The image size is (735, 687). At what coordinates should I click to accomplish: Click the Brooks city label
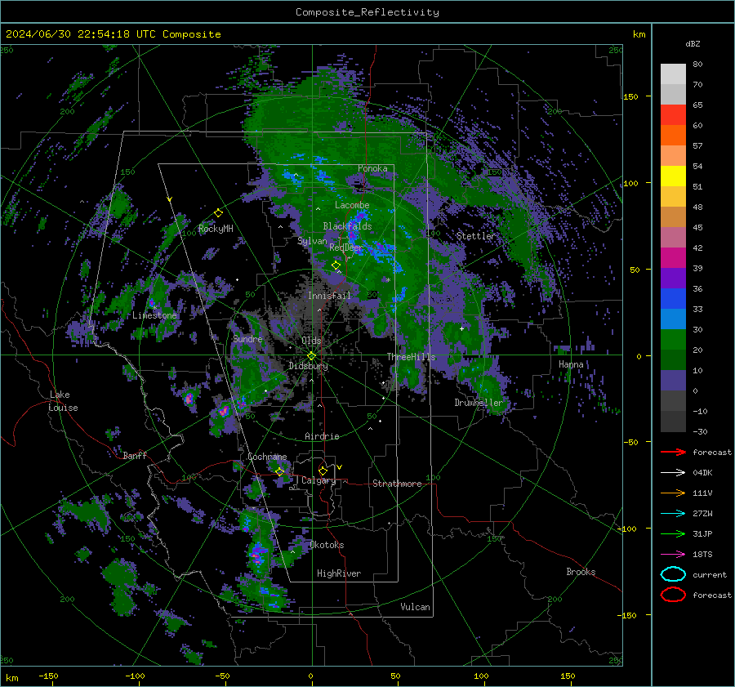click(x=581, y=572)
